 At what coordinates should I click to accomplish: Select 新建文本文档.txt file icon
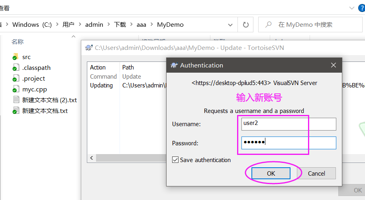[x=16, y=110]
